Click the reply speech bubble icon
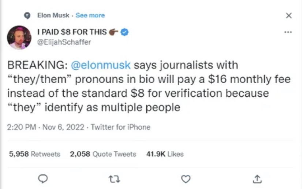303x189 pixels. (44, 179)
